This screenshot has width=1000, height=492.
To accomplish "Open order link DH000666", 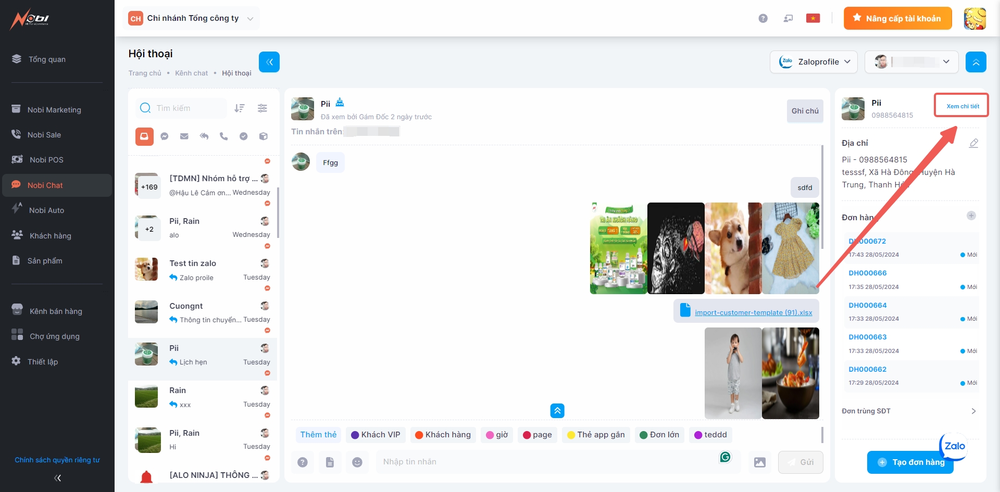I will (867, 273).
